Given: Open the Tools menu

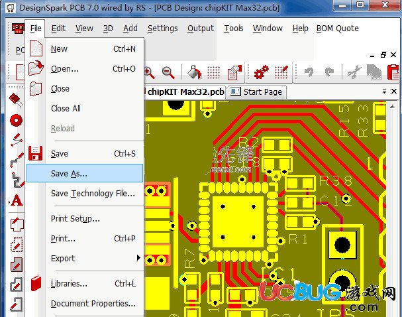Looking at the screenshot, I should click(234, 29).
